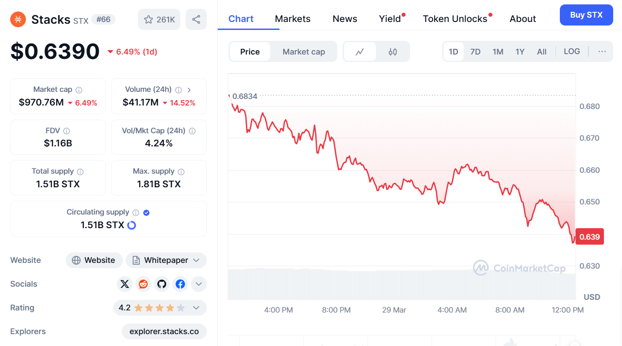This screenshot has height=346, width=622.
Task: Open the share icon next to watchlist
Action: click(x=196, y=19)
